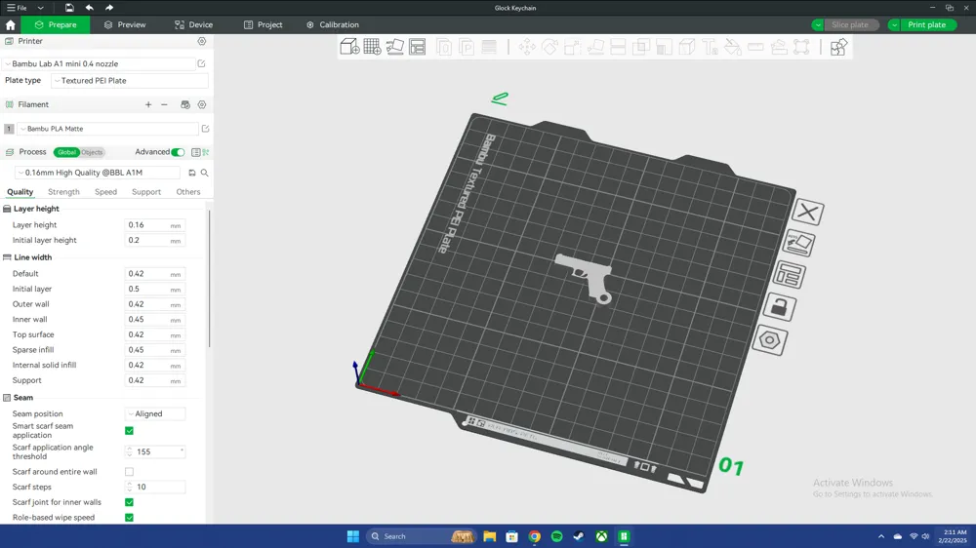Open the Slice plate dropdown arrow

[817, 25]
